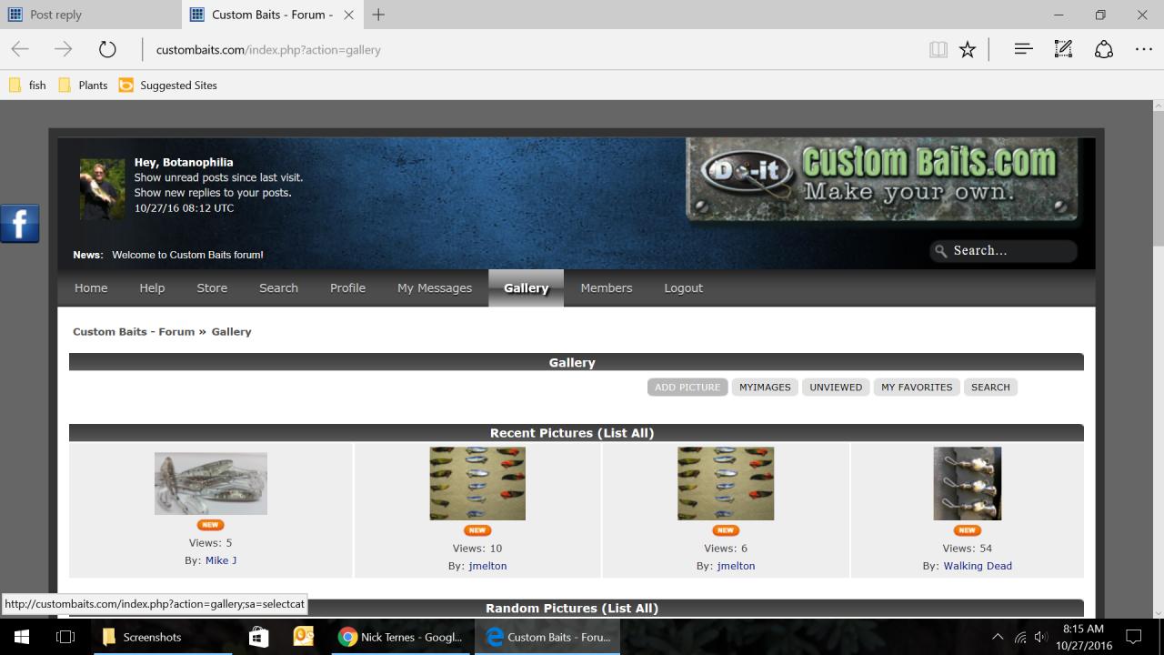Image resolution: width=1164 pixels, height=655 pixels.
Task: Open the Make a Web Note tool
Action: click(1063, 50)
